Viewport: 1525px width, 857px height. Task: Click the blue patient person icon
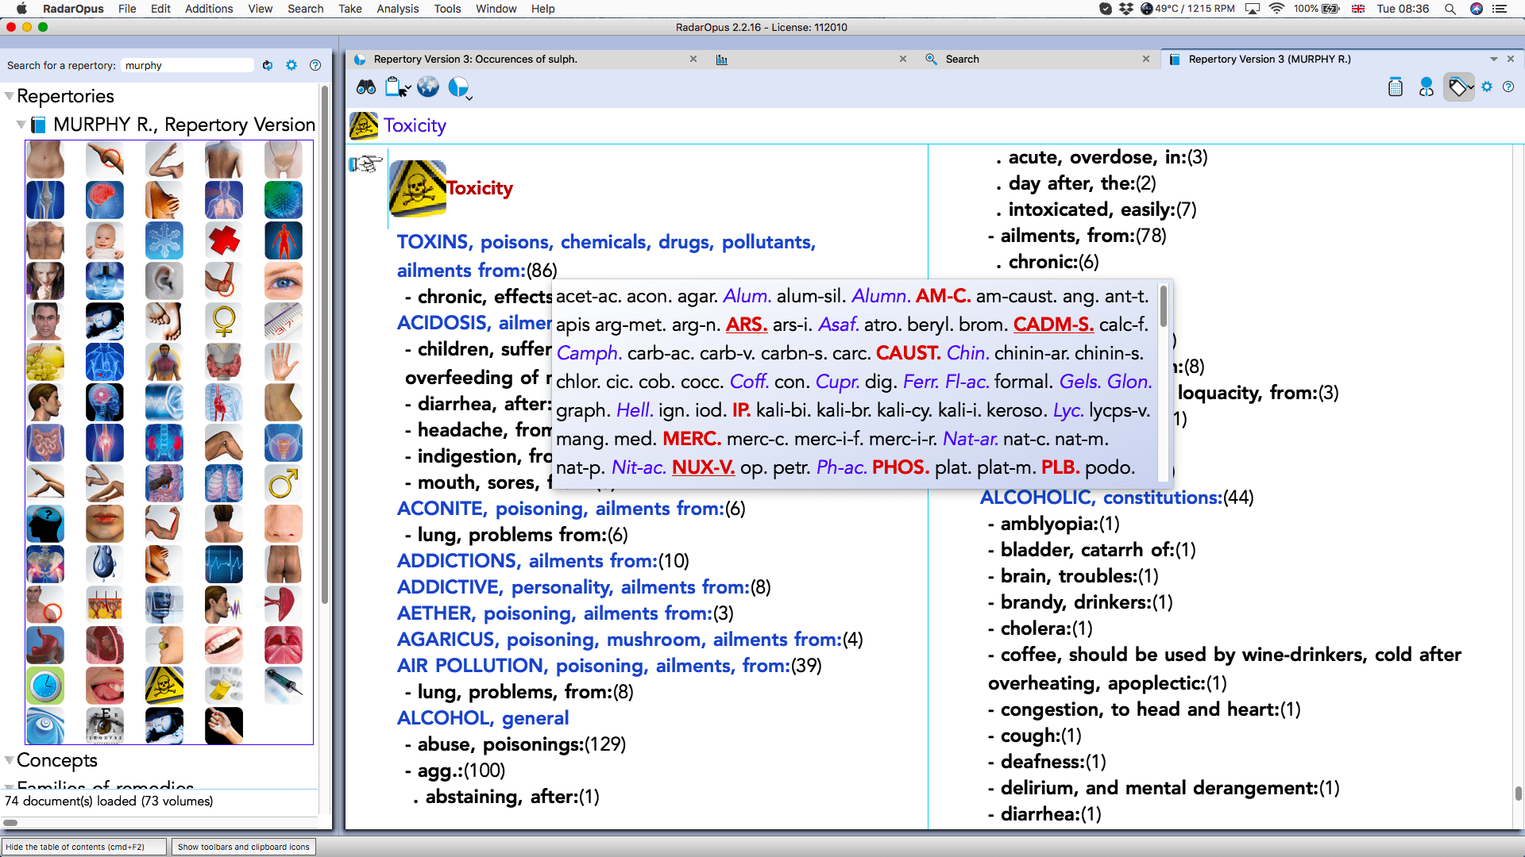1427,87
